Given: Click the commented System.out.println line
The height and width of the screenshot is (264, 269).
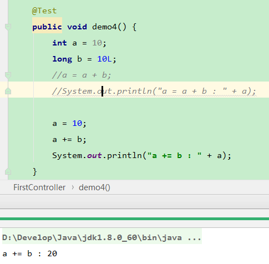Looking at the screenshot, I should click(154, 91).
